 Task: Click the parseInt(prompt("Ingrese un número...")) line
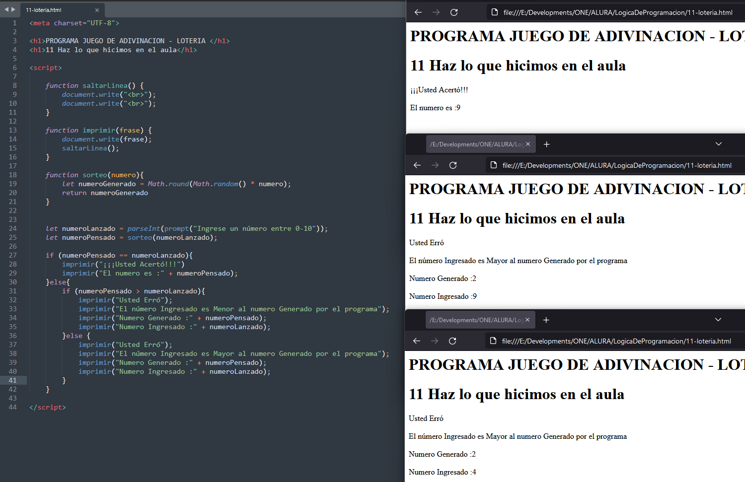click(186, 228)
